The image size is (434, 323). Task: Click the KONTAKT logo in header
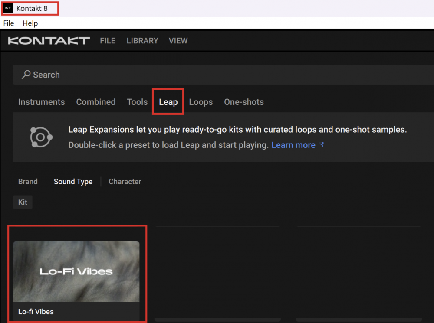click(49, 41)
